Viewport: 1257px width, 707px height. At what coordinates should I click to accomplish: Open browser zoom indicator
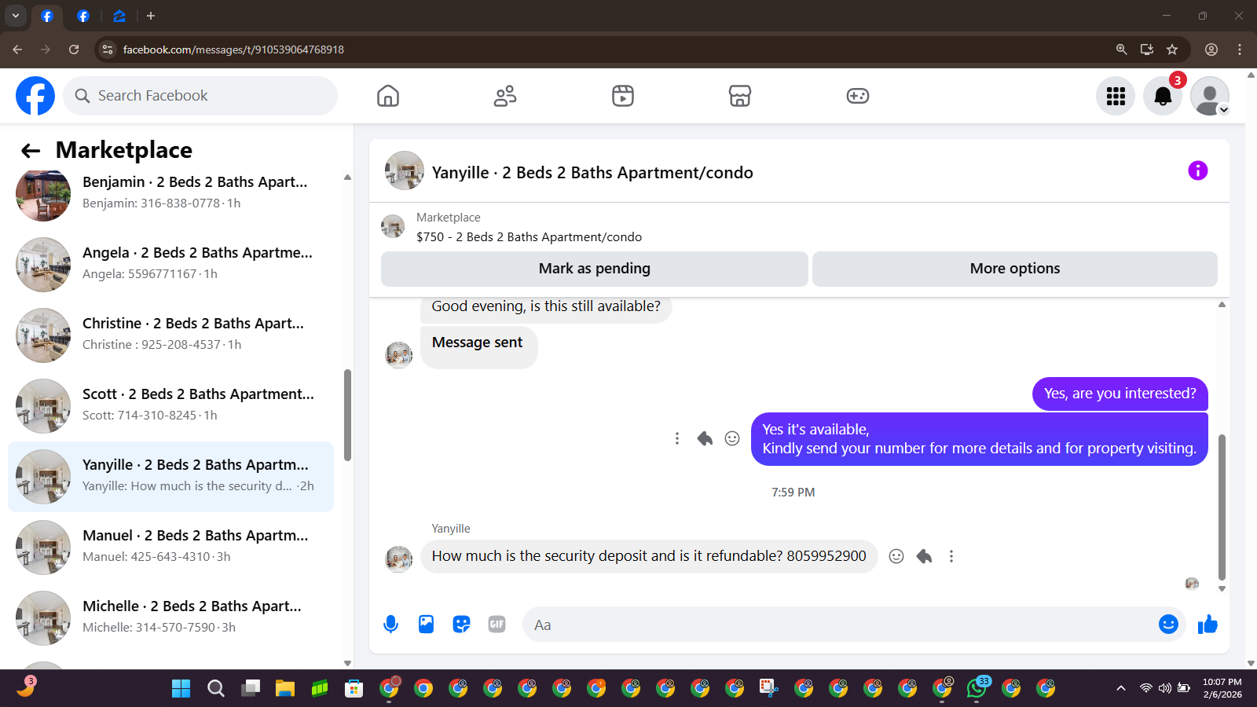coord(1121,49)
